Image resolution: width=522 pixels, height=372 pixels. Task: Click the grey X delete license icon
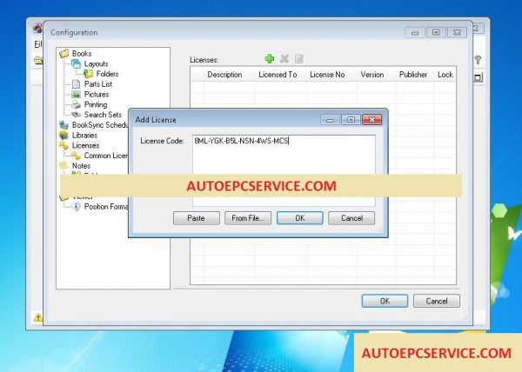284,59
